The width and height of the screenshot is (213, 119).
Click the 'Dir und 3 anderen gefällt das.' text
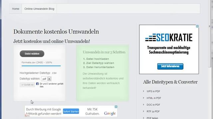coord(51,85)
